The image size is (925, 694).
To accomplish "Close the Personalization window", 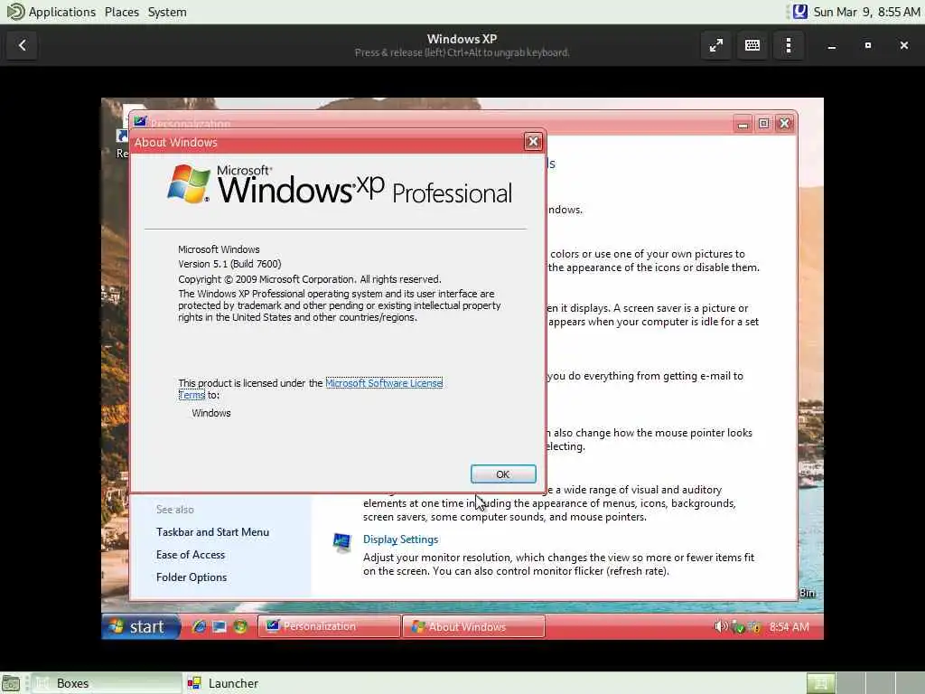I will pyautogui.click(x=784, y=123).
